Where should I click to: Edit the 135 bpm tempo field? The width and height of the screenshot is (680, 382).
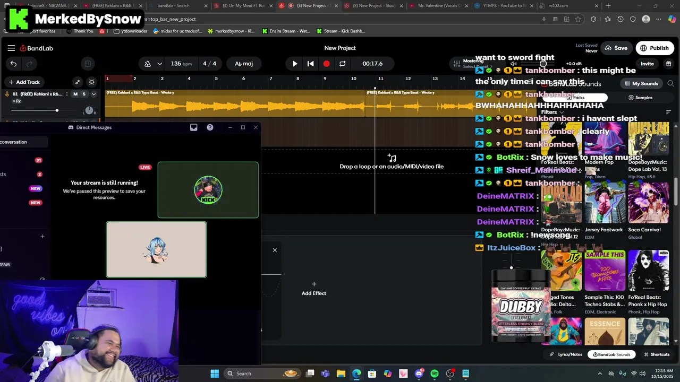(x=181, y=64)
